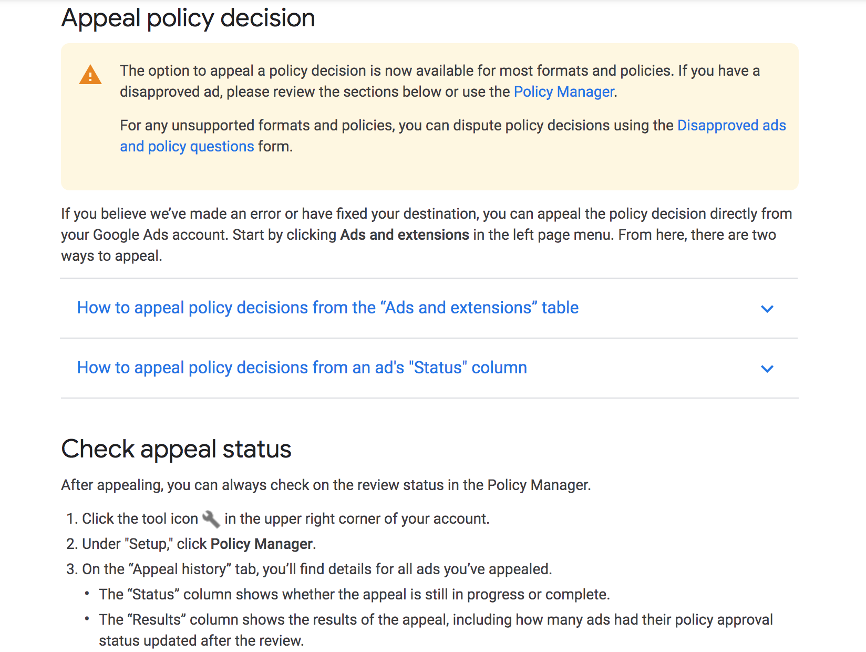This screenshot has width=866, height=652.
Task: Click the "Appeal history" tab step text
Action: tap(316, 569)
